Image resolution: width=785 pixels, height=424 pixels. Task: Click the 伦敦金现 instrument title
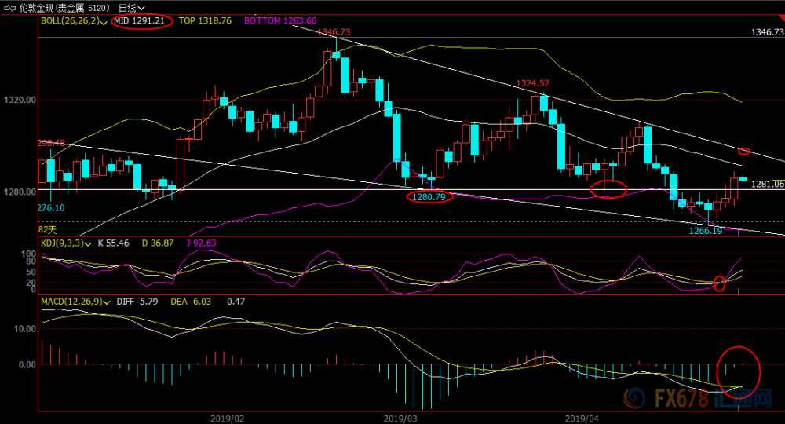click(x=37, y=8)
